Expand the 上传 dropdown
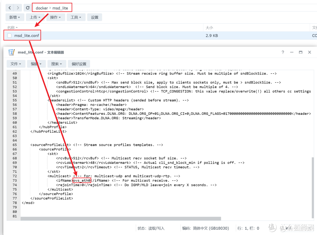 pos(35,17)
